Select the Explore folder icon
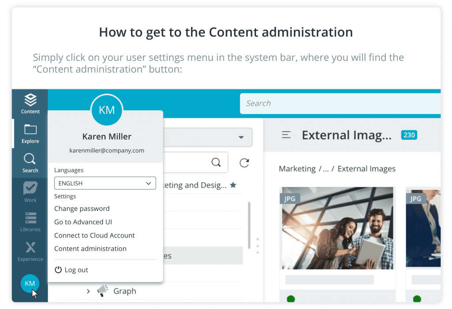The image size is (452, 309). click(x=30, y=133)
